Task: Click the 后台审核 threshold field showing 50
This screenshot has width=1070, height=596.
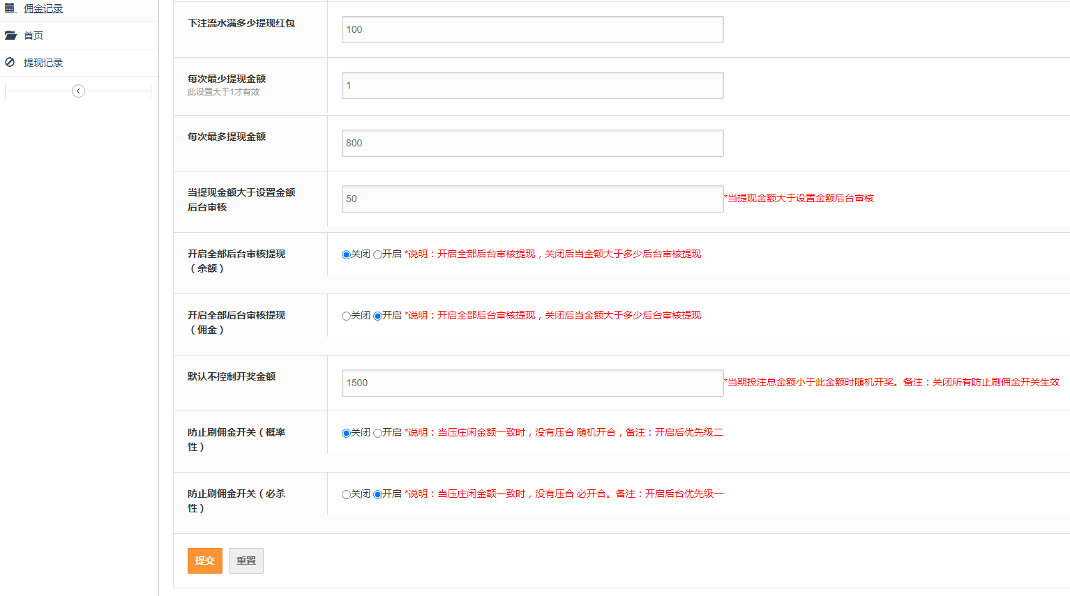Action: click(532, 199)
